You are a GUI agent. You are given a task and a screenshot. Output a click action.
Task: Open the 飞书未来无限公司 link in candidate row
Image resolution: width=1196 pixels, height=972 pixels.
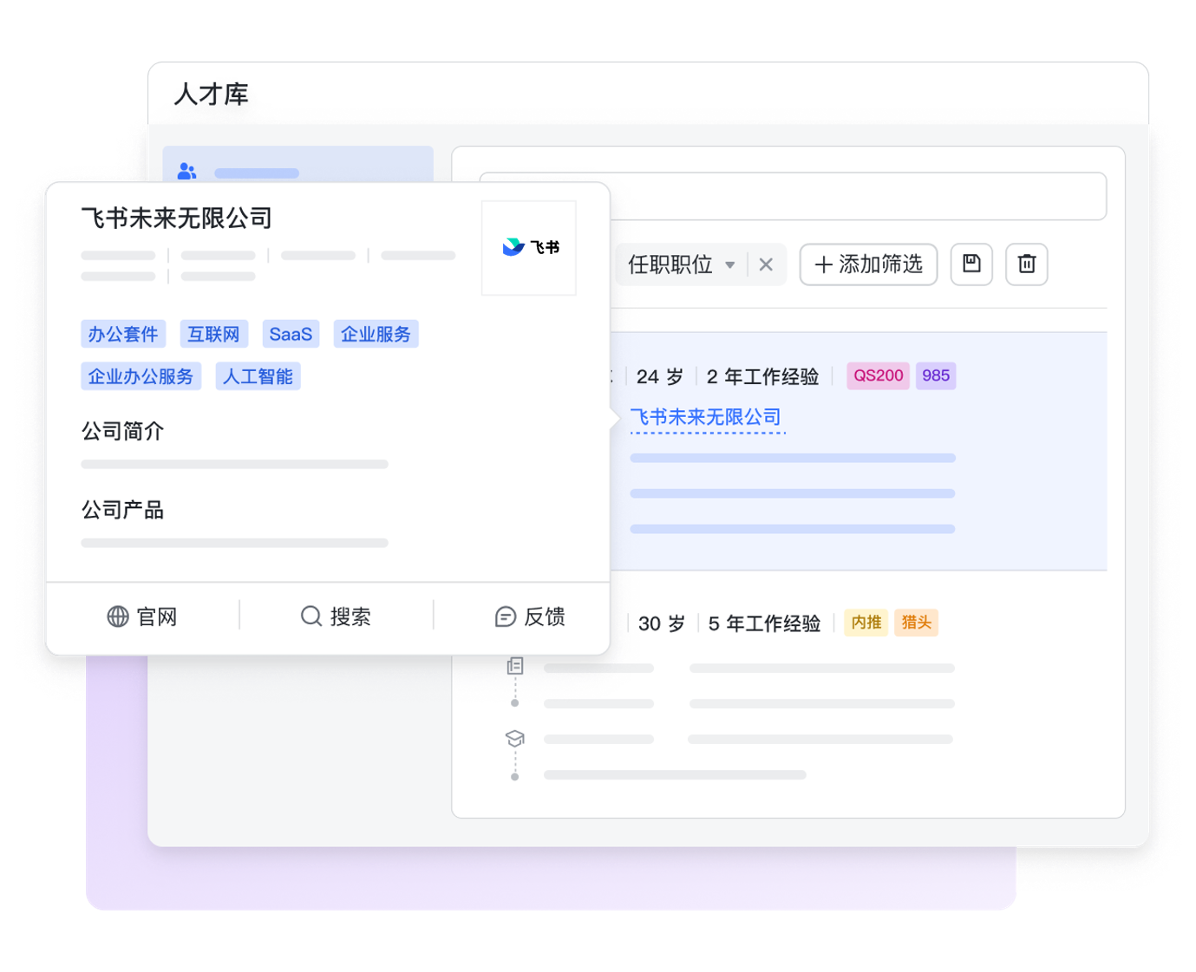[706, 417]
